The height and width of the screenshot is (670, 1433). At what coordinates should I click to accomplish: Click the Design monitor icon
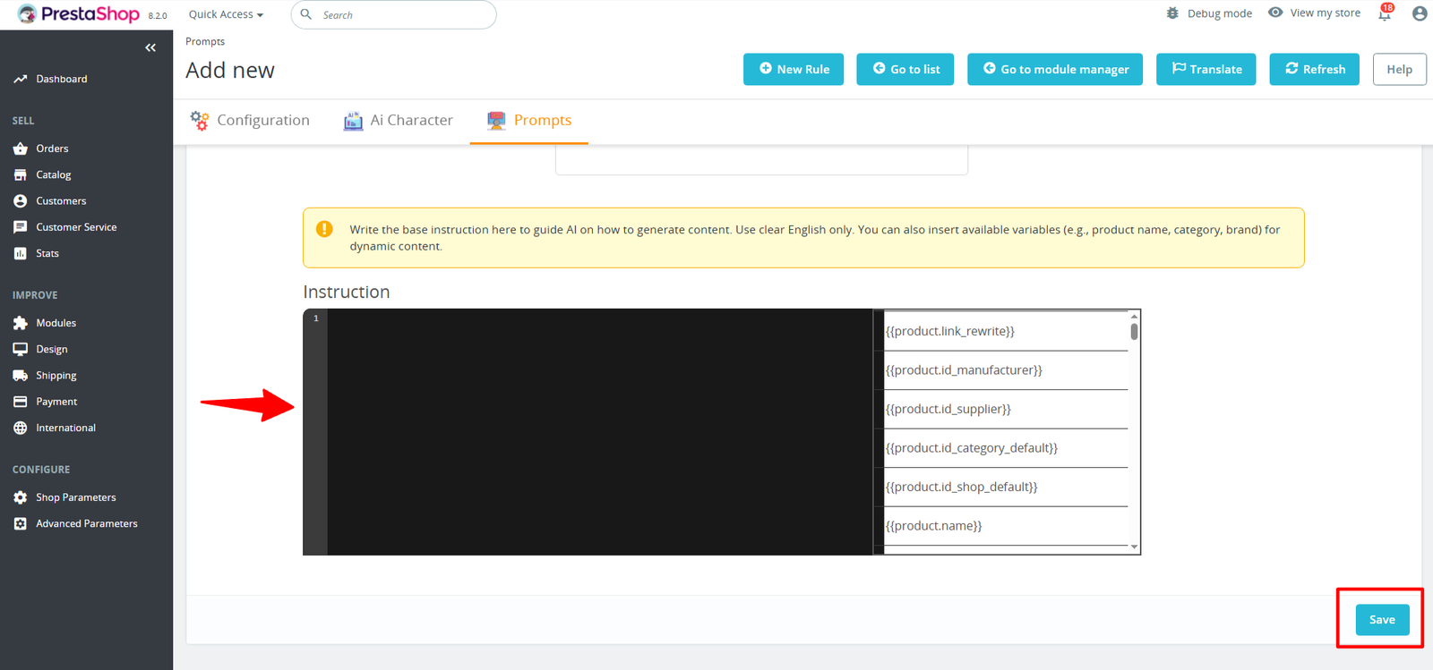pyautogui.click(x=21, y=349)
